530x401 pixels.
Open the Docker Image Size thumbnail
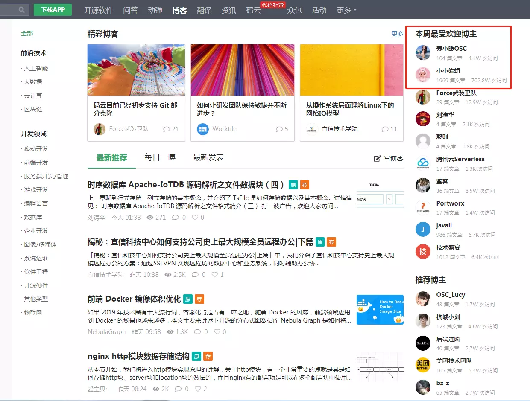(x=380, y=310)
